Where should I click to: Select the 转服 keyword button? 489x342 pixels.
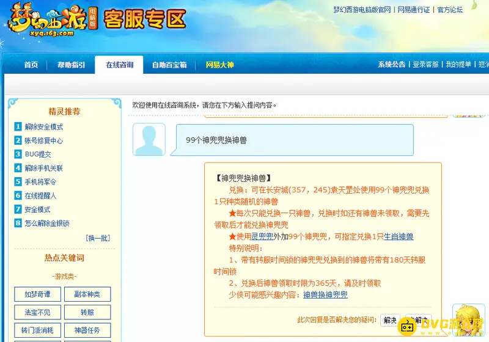coord(87,312)
